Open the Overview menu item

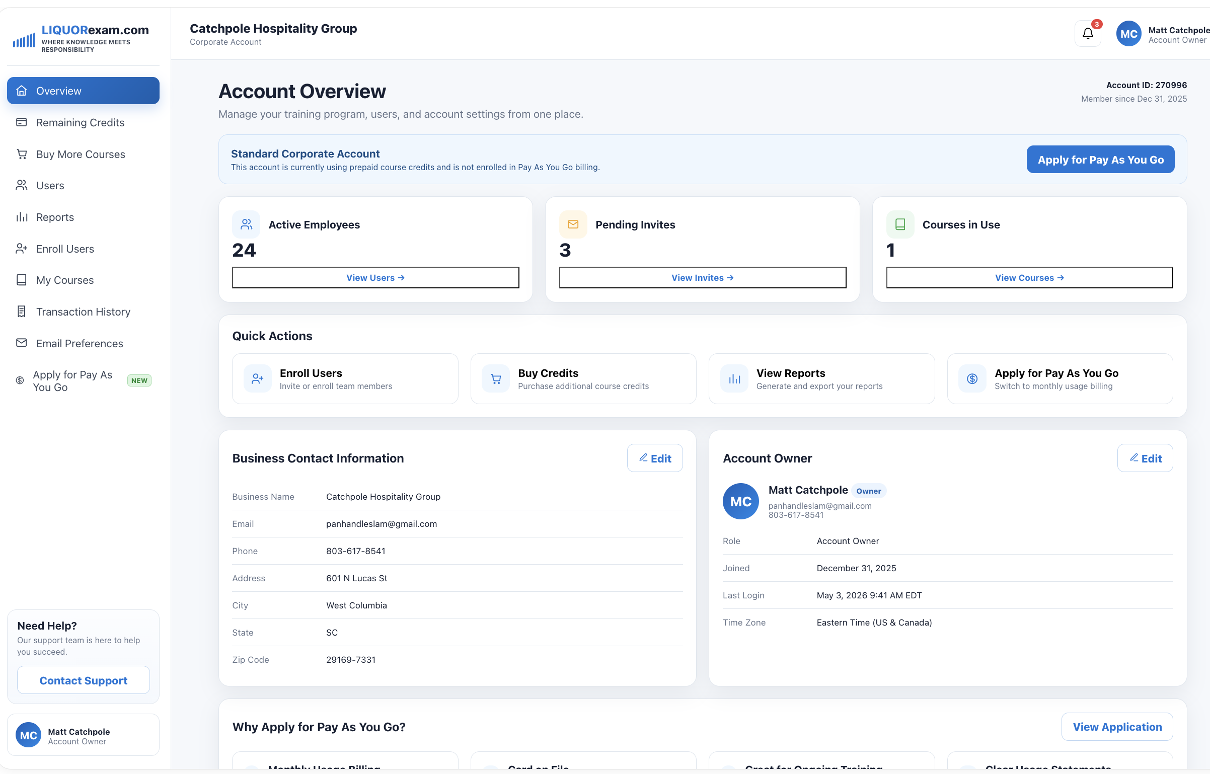point(83,91)
